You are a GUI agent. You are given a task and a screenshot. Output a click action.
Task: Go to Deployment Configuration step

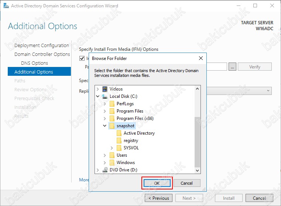coord(42,46)
